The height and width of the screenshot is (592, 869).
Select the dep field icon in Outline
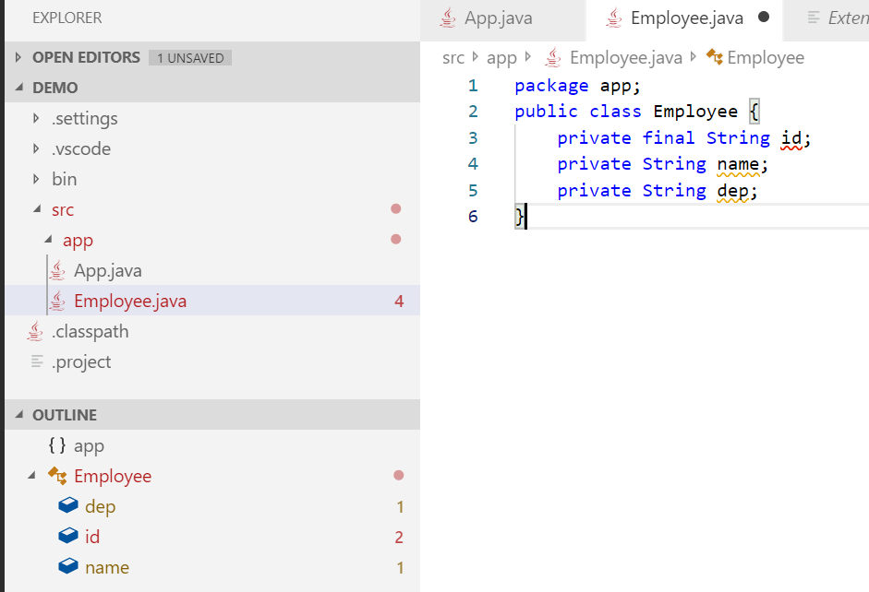[68, 506]
